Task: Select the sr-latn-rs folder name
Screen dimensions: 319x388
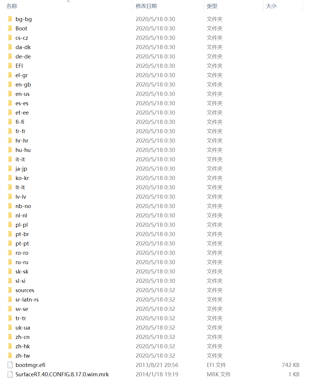Action: (27, 299)
